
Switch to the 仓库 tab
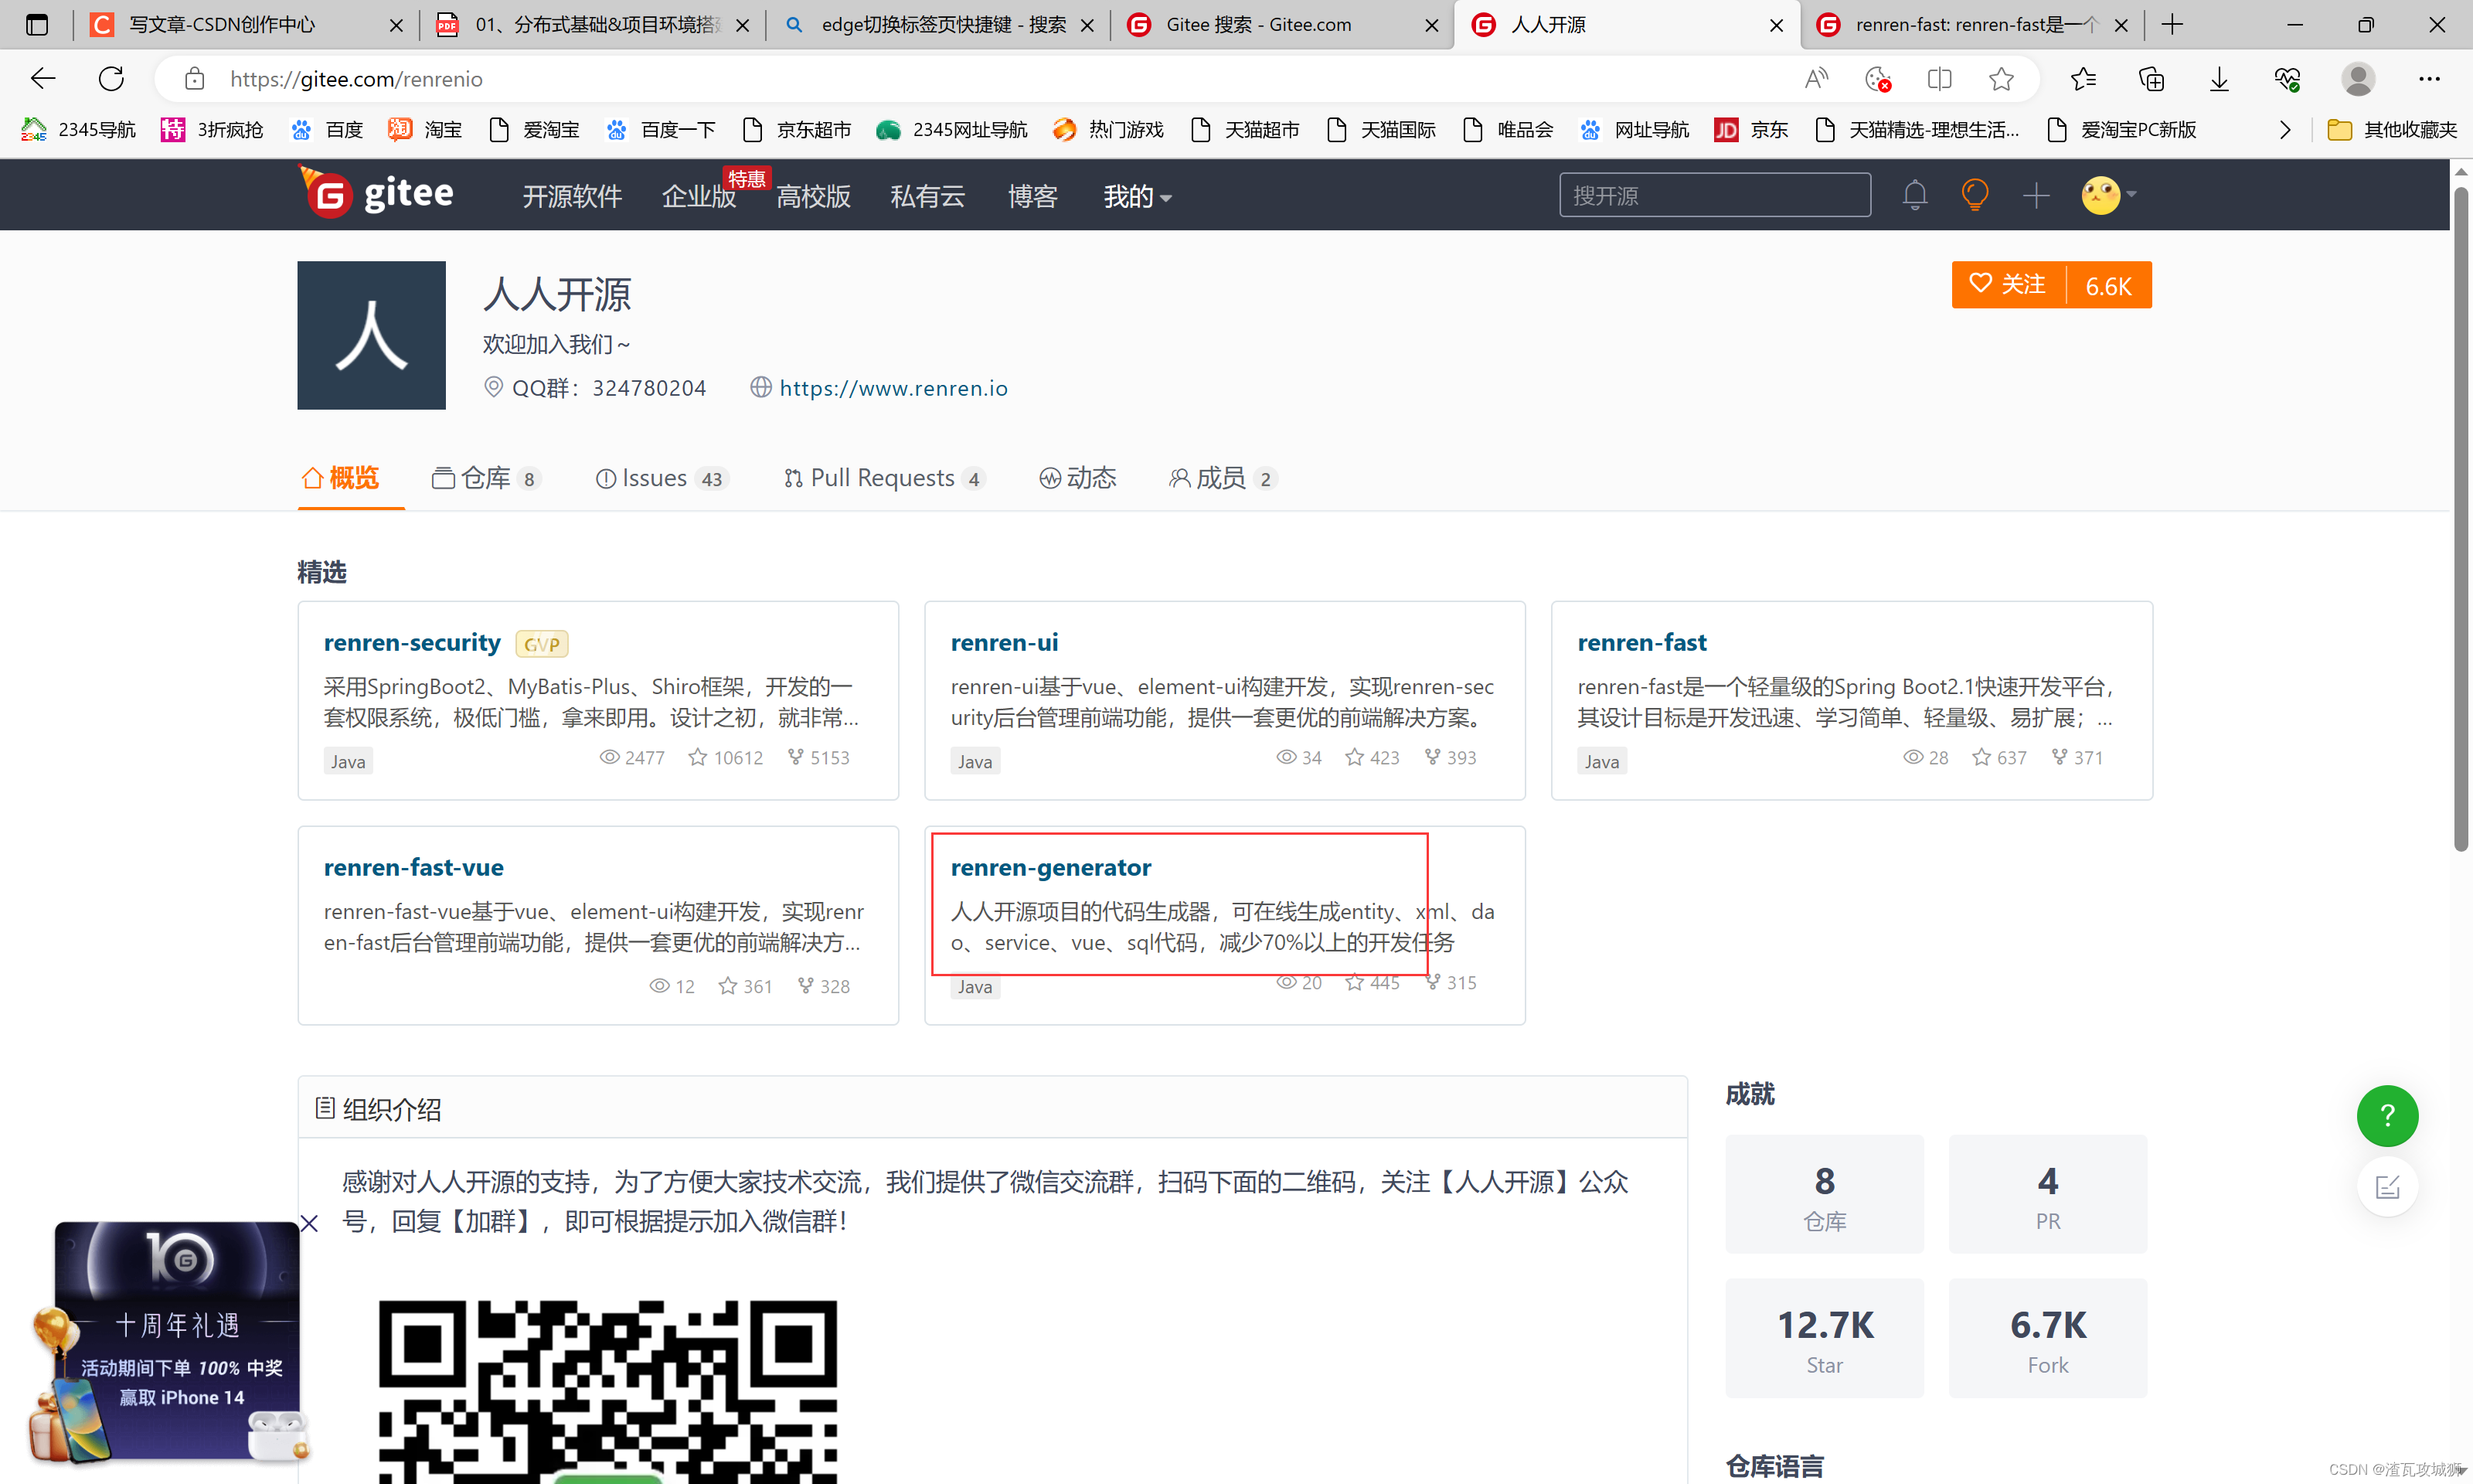[x=486, y=478]
